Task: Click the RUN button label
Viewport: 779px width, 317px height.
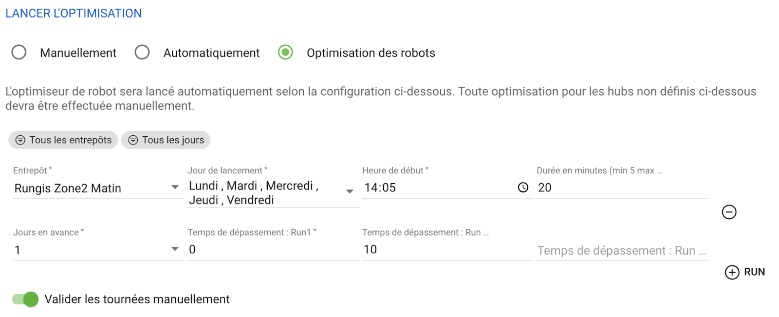Action: pyautogui.click(x=754, y=272)
